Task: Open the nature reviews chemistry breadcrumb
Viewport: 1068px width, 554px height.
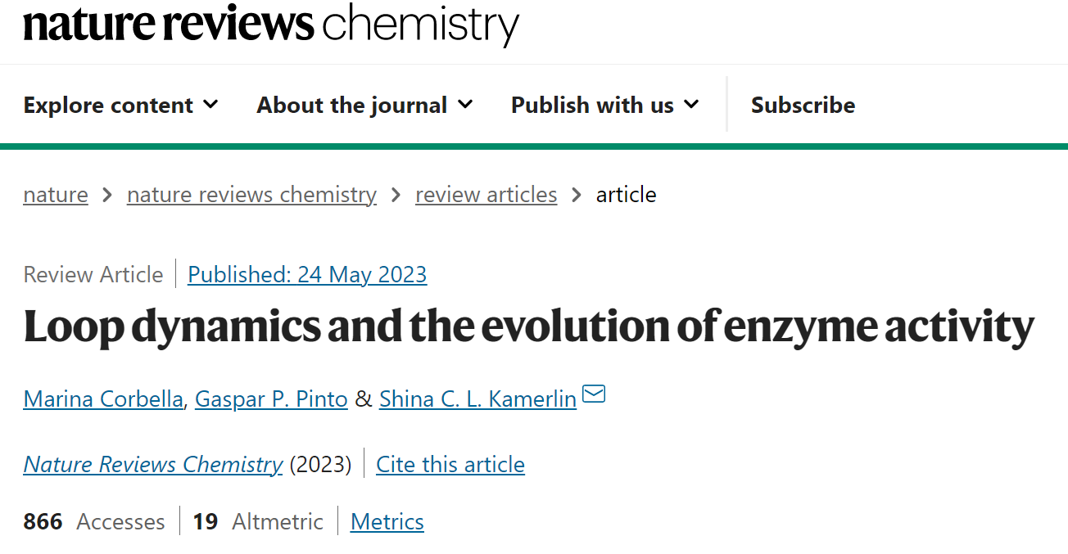Action: pyautogui.click(x=251, y=195)
